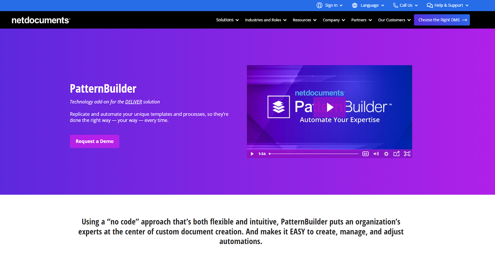Open the Resources menu
This screenshot has height=259, width=495.
(302, 20)
